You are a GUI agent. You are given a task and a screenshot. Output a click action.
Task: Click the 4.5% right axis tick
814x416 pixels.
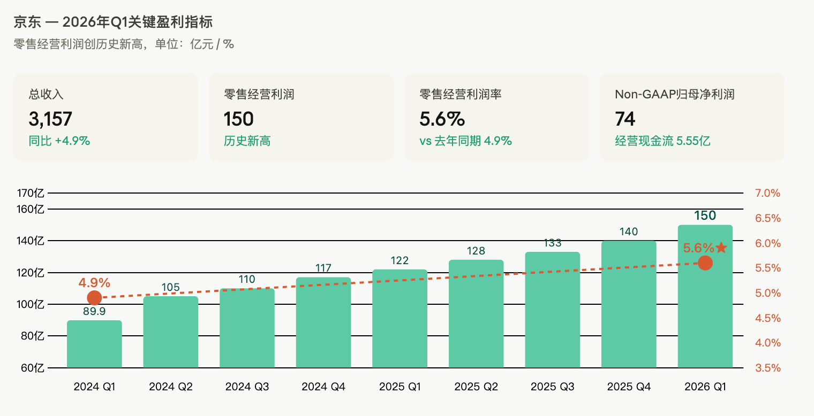tap(767, 318)
